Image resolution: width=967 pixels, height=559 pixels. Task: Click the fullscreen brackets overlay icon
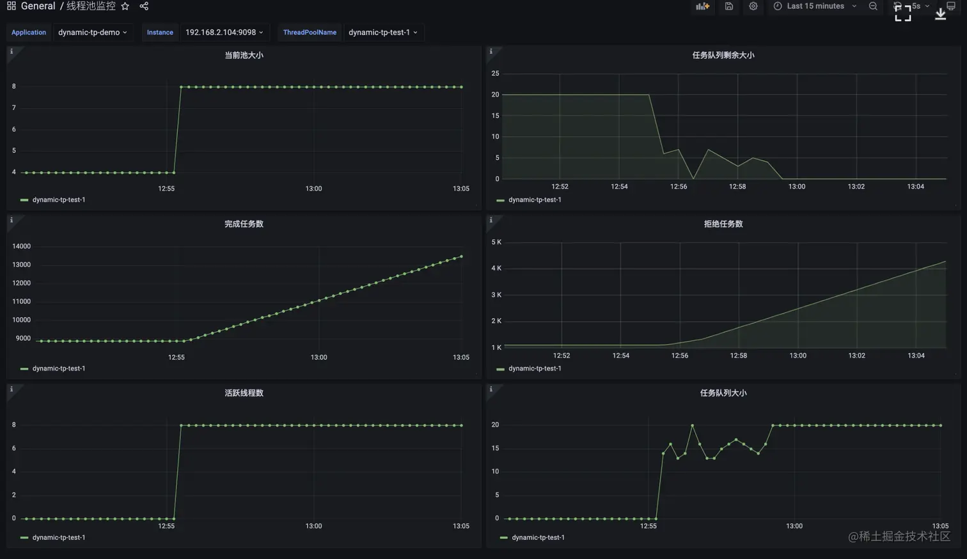click(x=902, y=13)
